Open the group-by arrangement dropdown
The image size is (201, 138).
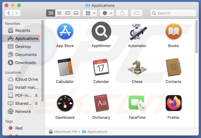90,13
